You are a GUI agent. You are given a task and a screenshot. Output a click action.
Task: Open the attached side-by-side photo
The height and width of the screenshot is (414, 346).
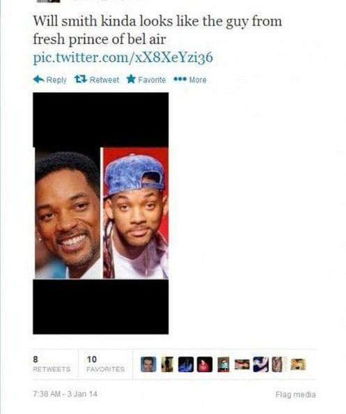point(101,213)
